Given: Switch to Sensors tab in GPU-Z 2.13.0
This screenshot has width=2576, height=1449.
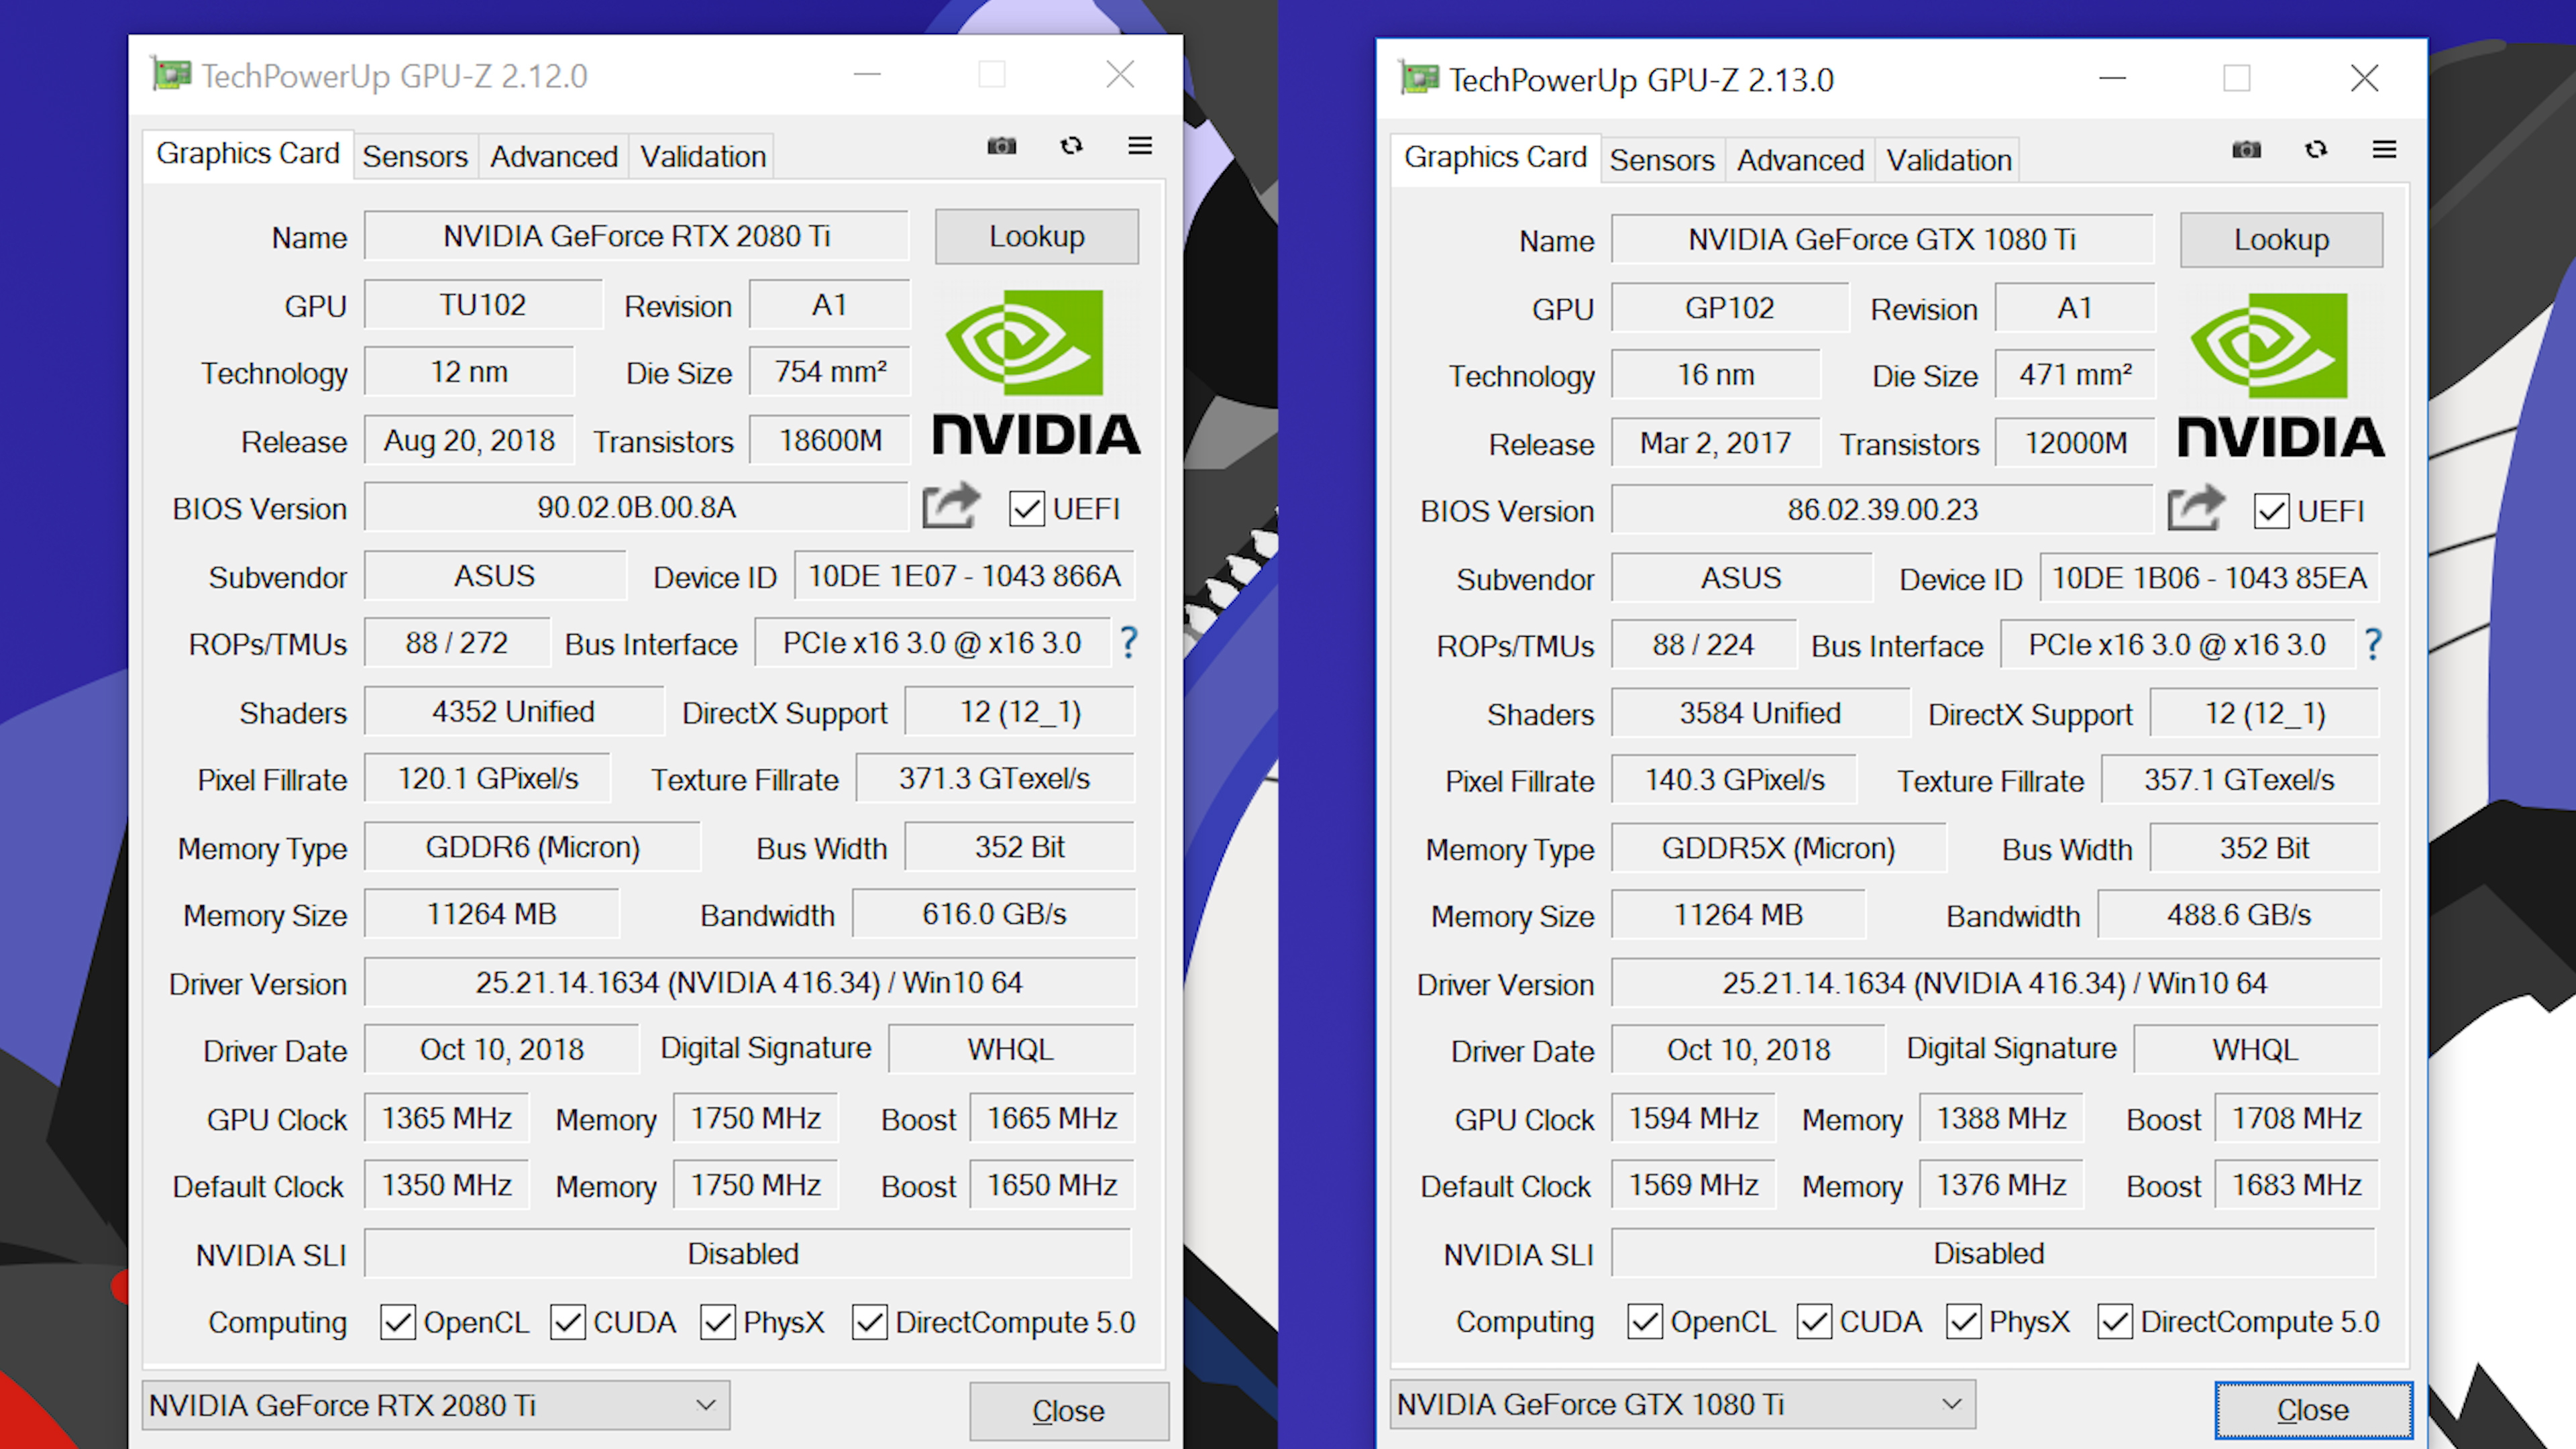Looking at the screenshot, I should [x=1662, y=161].
